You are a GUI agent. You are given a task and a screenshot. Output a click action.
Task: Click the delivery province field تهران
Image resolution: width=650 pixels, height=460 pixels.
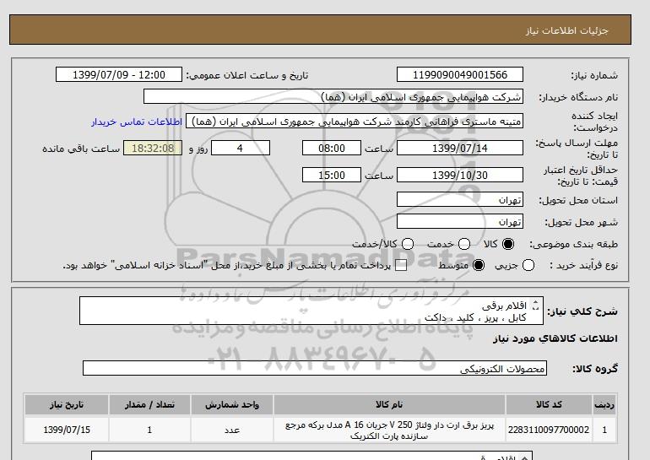coord(460,200)
